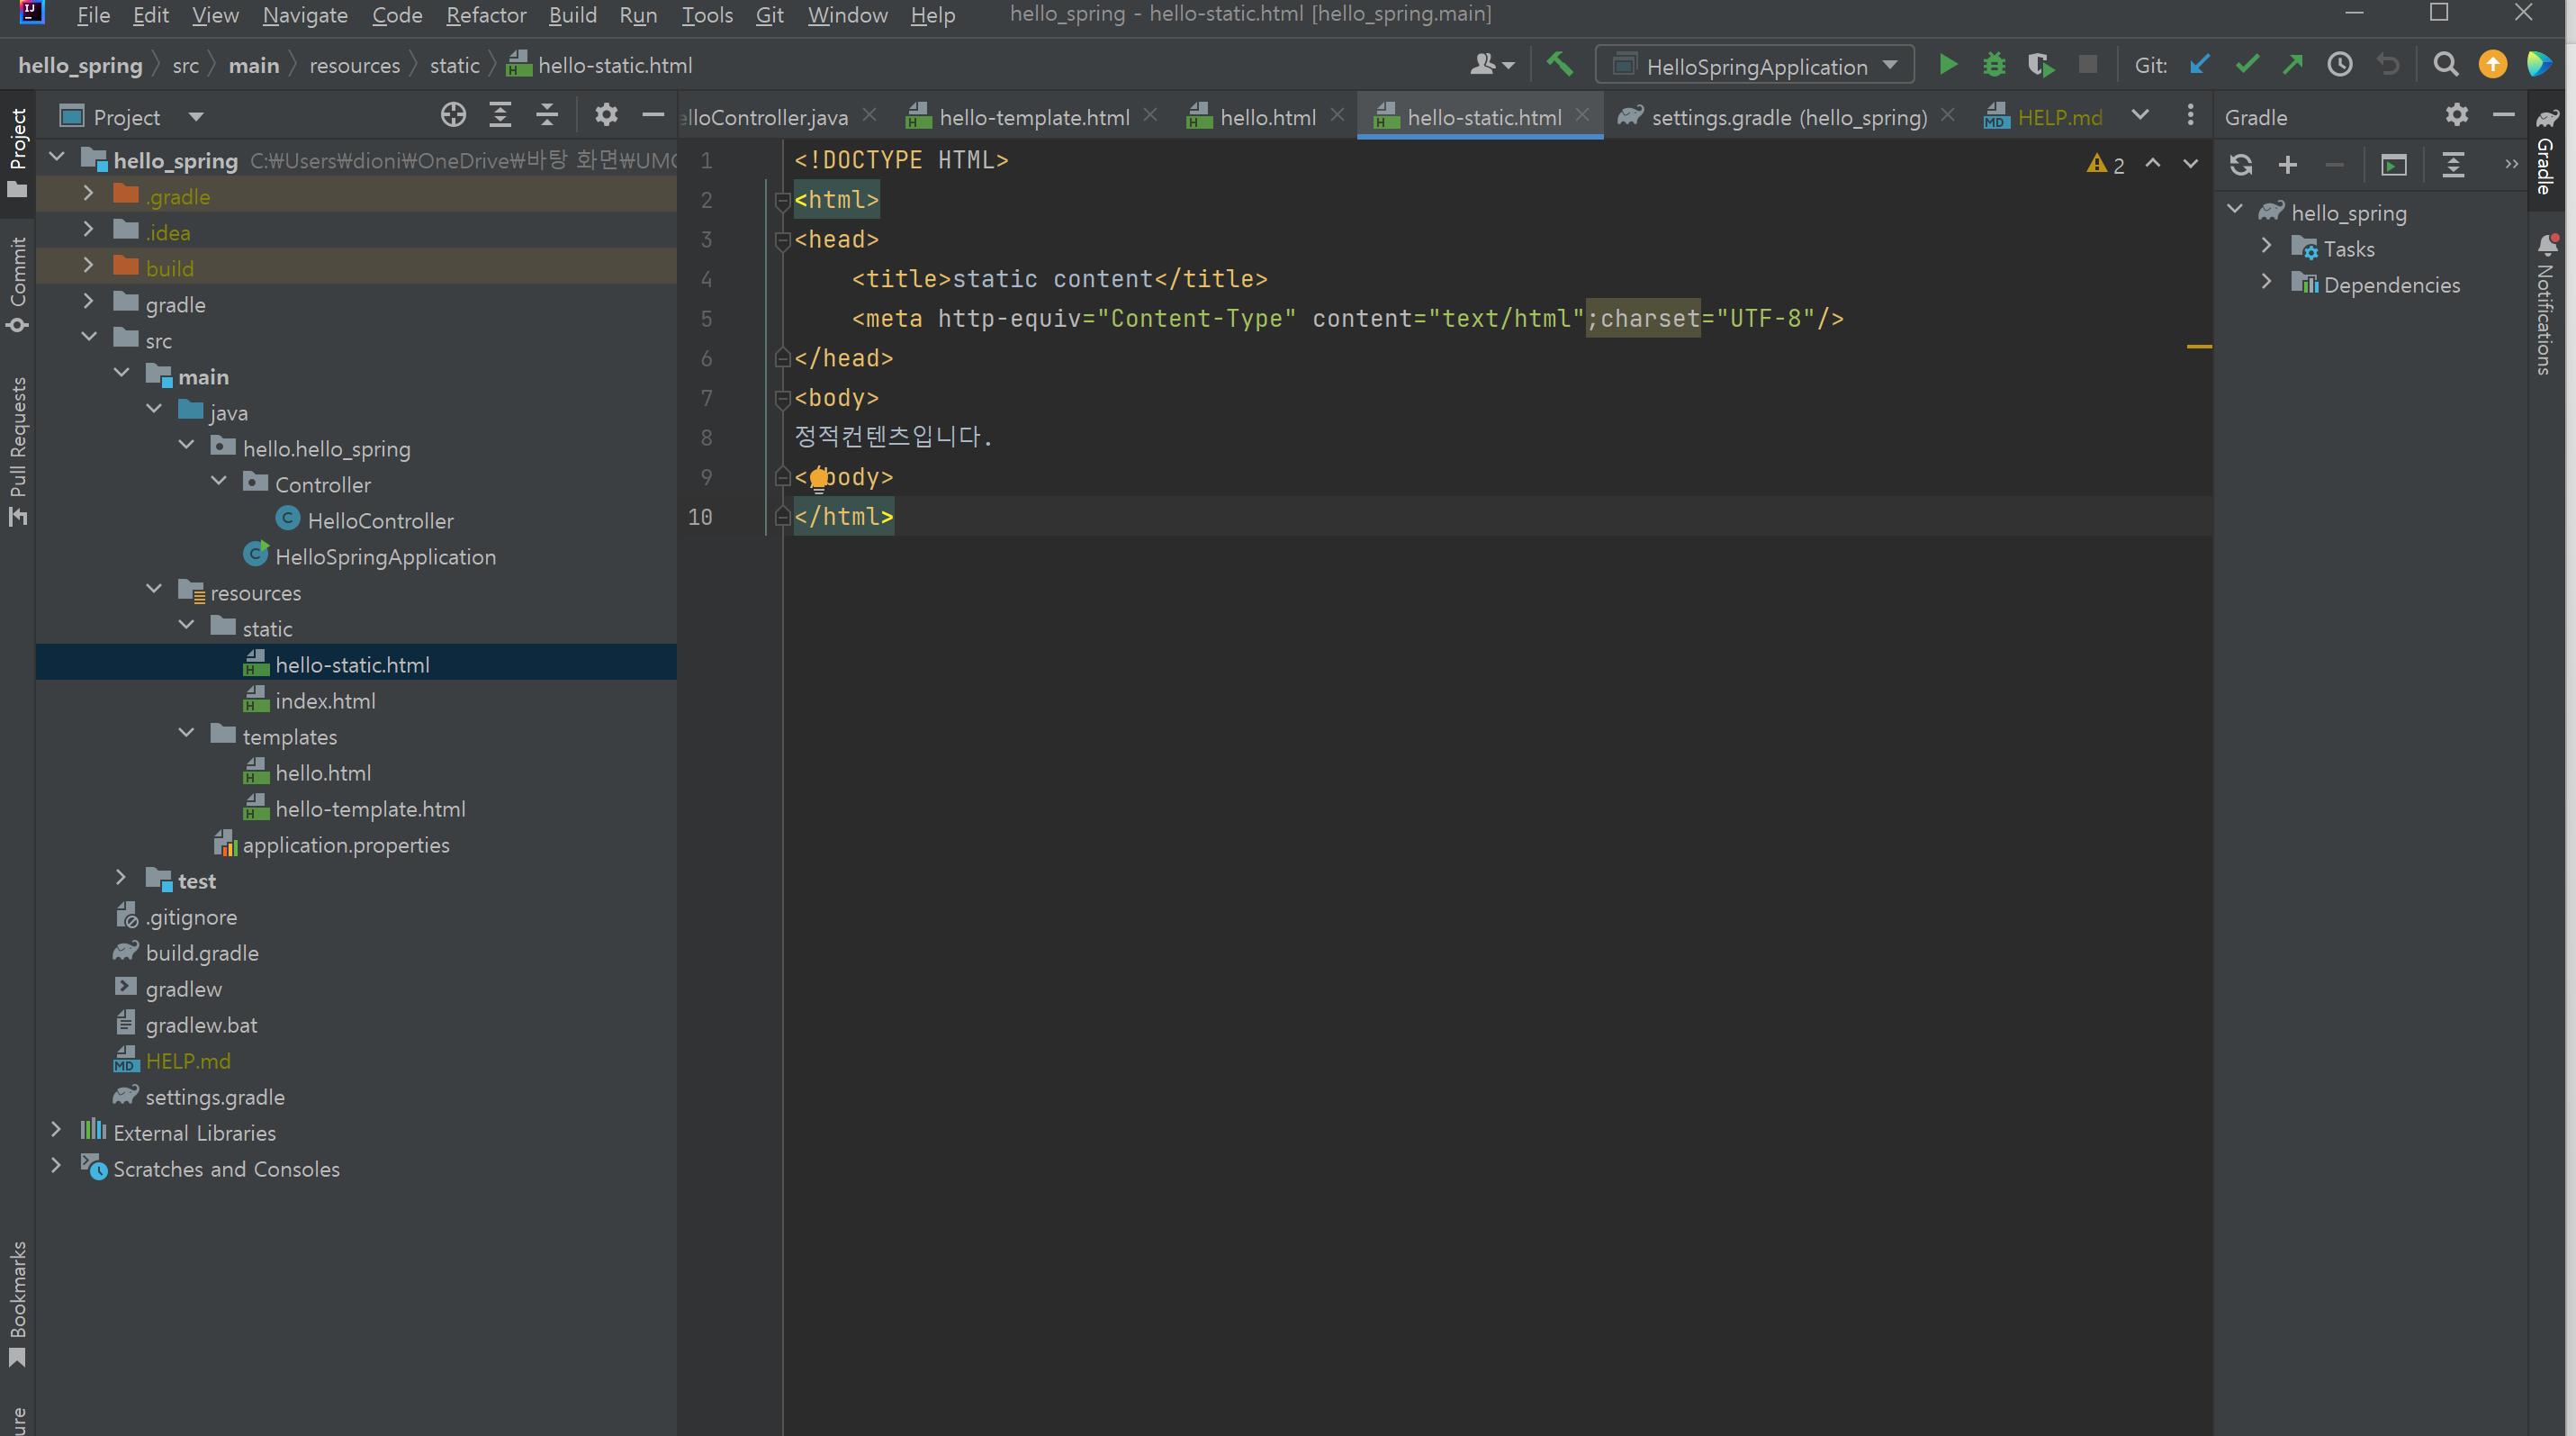
Task: Go to previous highlighted error arrow
Action: [2152, 164]
